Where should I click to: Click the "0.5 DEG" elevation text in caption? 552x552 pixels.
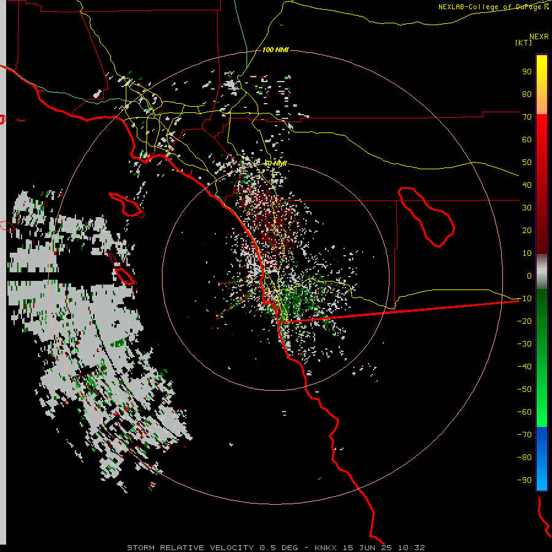pyautogui.click(x=278, y=548)
